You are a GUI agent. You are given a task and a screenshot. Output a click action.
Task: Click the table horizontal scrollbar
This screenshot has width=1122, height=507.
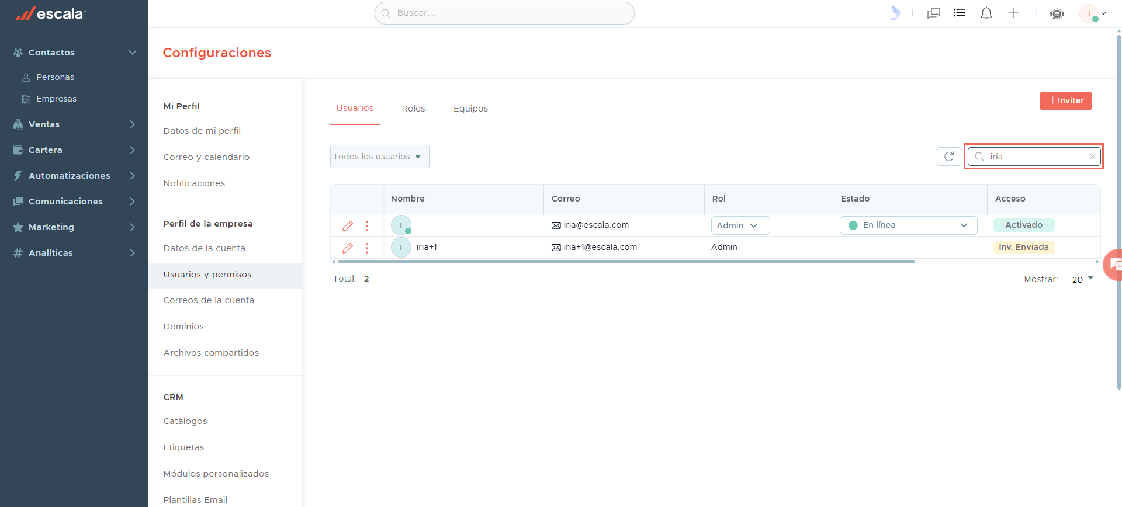626,262
